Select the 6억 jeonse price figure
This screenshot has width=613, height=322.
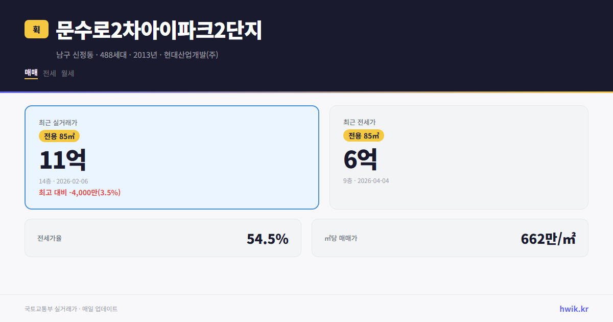coord(360,159)
